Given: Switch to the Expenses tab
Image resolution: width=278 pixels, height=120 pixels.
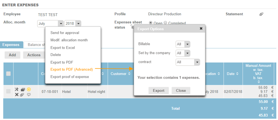Looking at the screenshot, I should click(11, 45).
